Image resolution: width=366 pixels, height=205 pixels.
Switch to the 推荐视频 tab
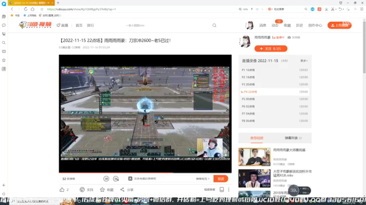click(257, 138)
